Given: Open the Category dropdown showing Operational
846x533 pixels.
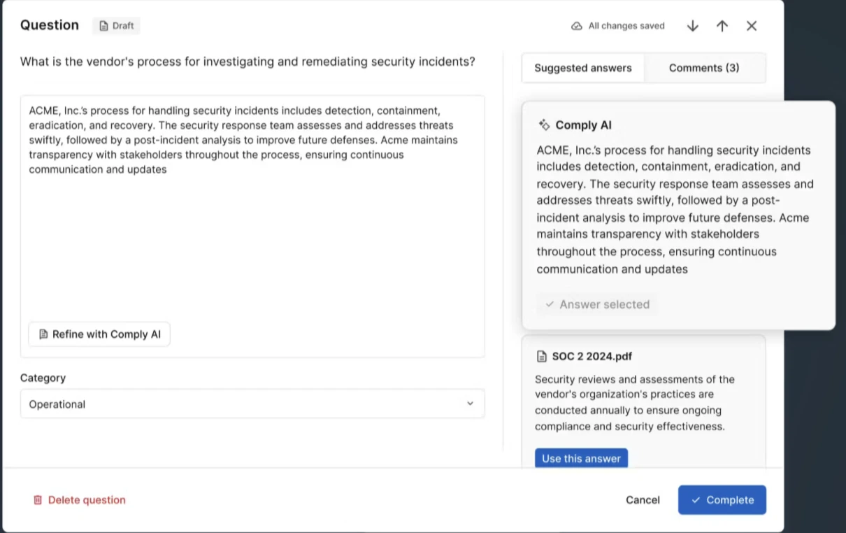Looking at the screenshot, I should point(252,404).
